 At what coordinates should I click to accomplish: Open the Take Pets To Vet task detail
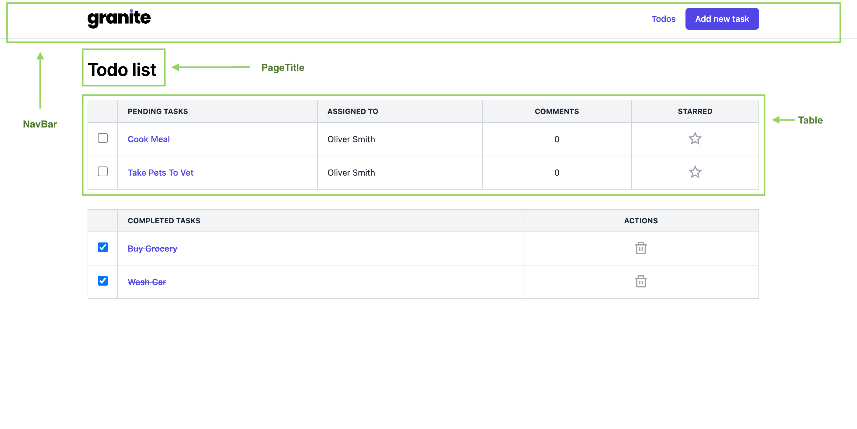pyautogui.click(x=161, y=172)
